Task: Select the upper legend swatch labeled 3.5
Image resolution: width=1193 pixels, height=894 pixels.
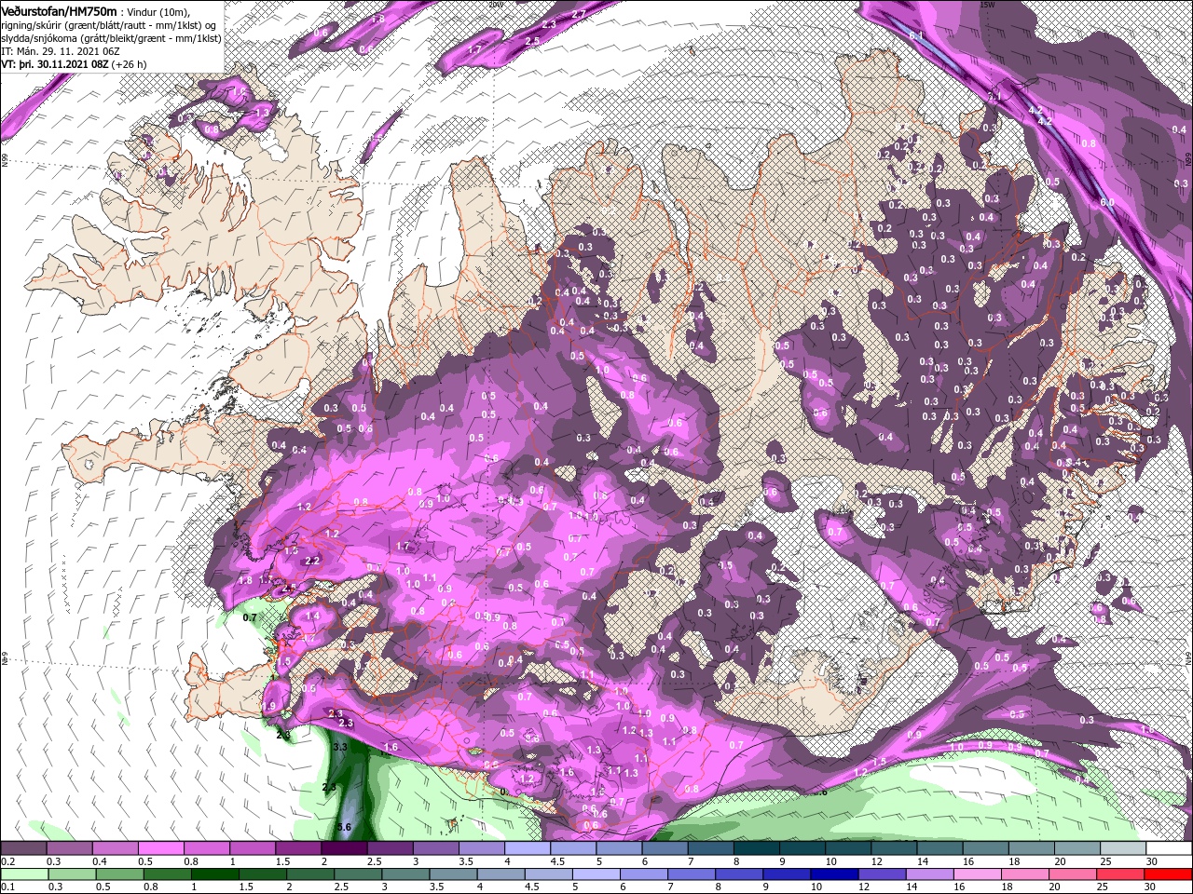Action: pos(481,848)
